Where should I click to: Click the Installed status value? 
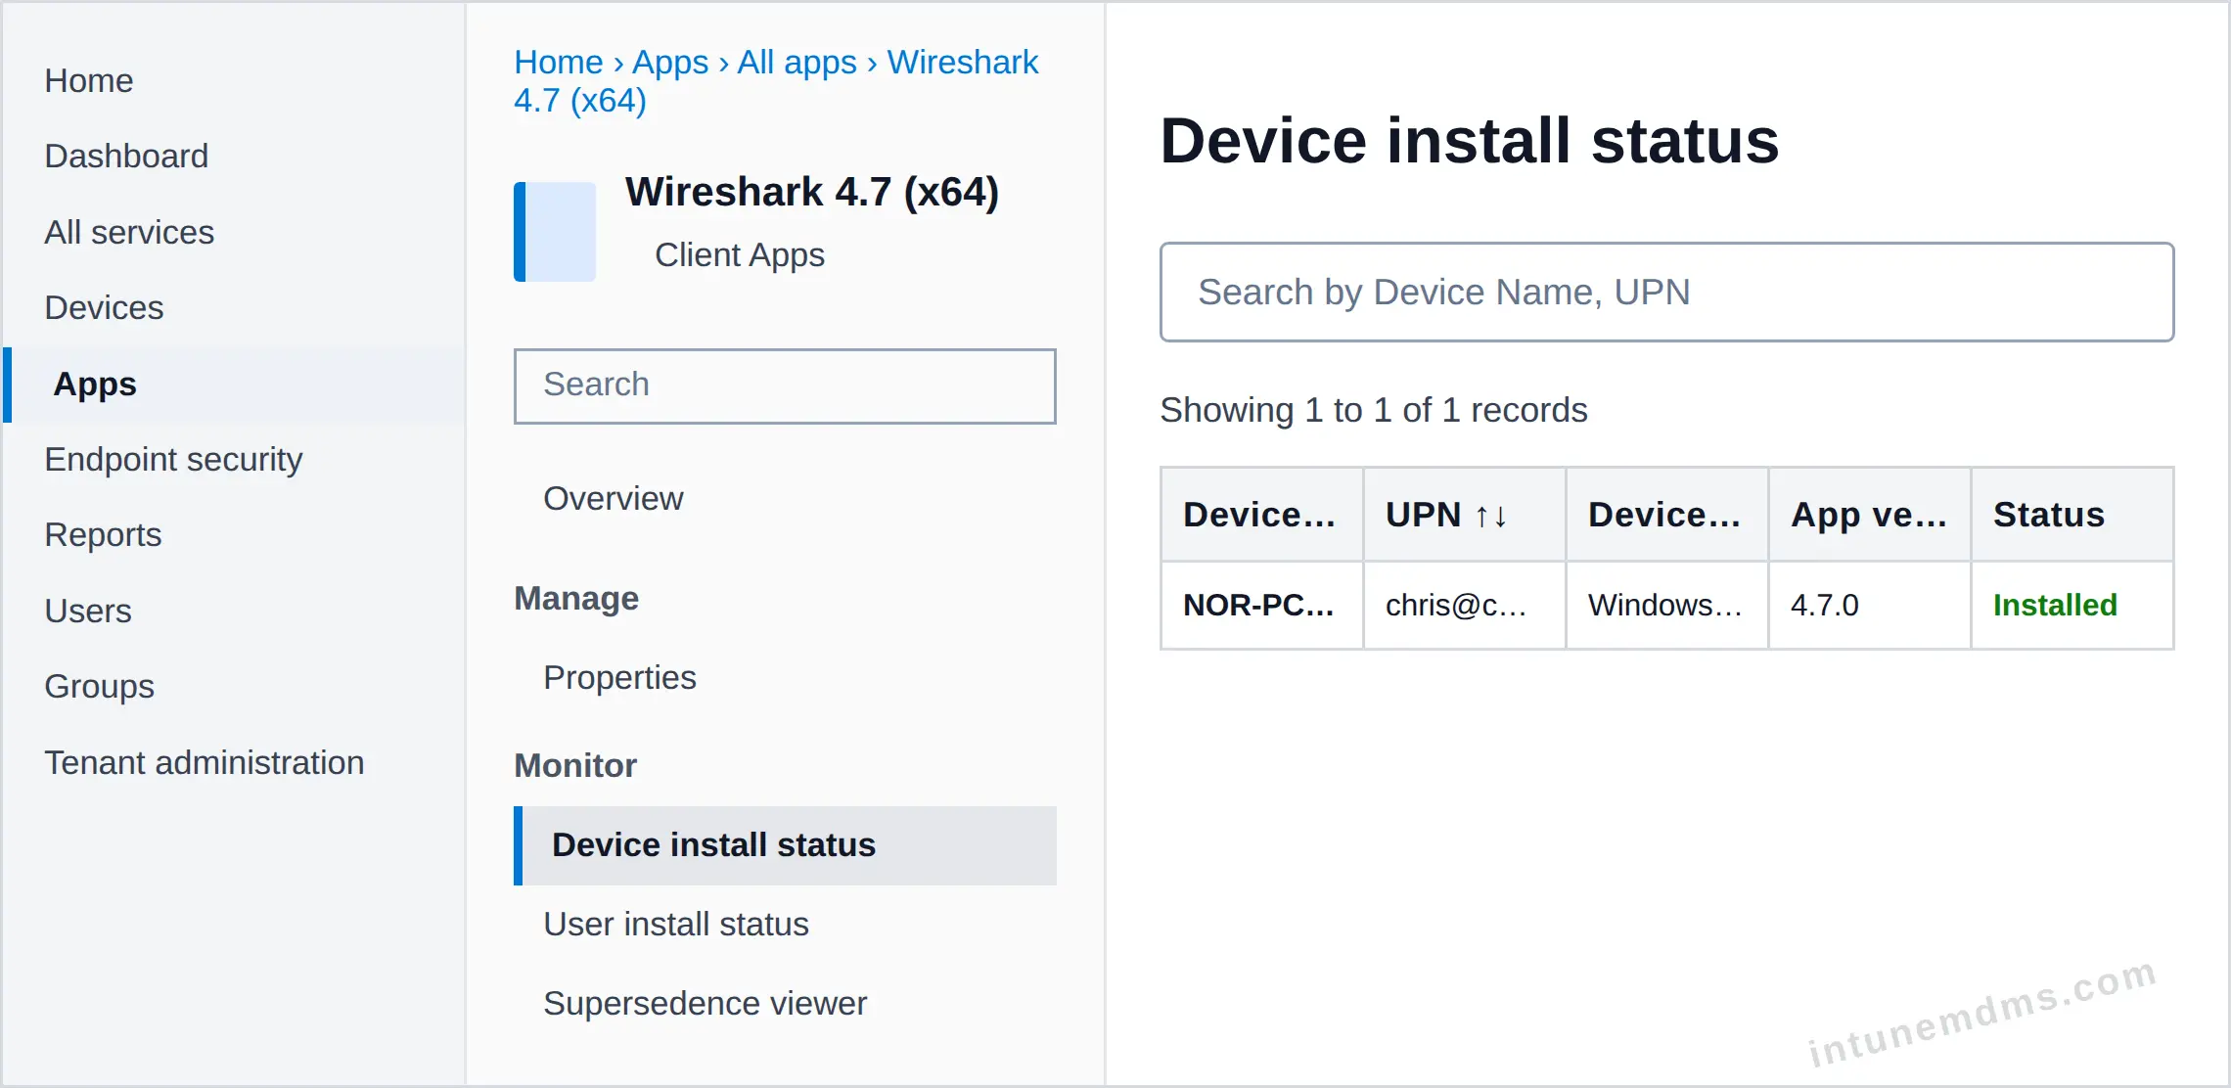2055,605
